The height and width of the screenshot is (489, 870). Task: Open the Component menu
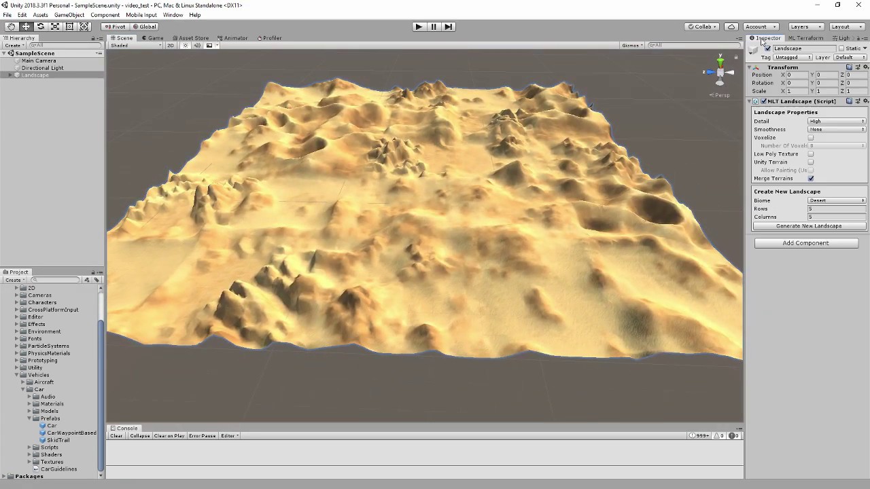(105, 15)
